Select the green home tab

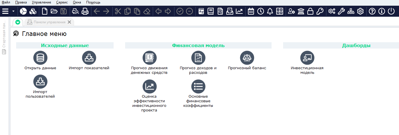(18, 22)
